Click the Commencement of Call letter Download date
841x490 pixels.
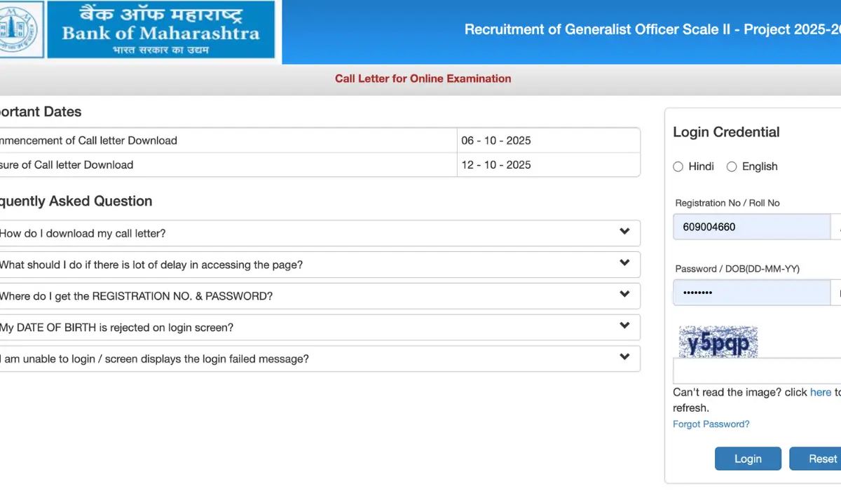click(x=497, y=140)
